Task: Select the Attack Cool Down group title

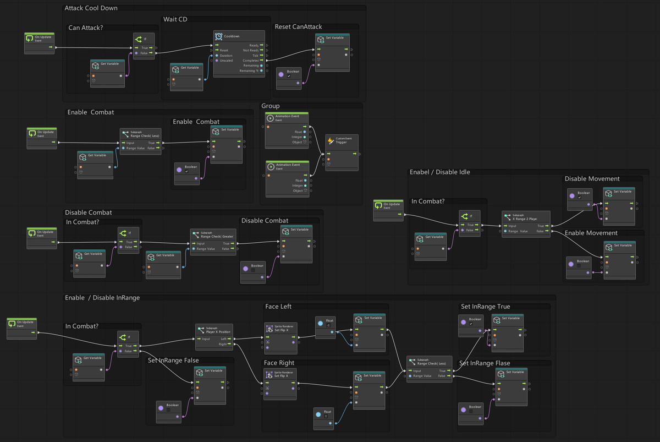Action: [91, 8]
